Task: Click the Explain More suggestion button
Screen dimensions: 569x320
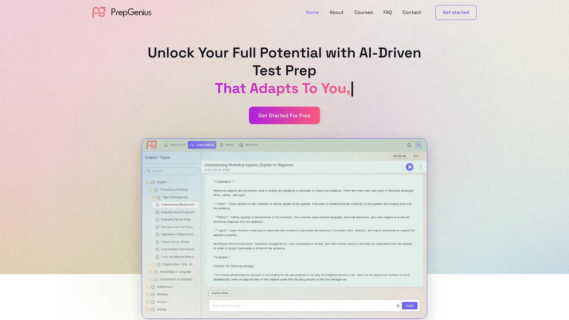Action: pos(220,293)
